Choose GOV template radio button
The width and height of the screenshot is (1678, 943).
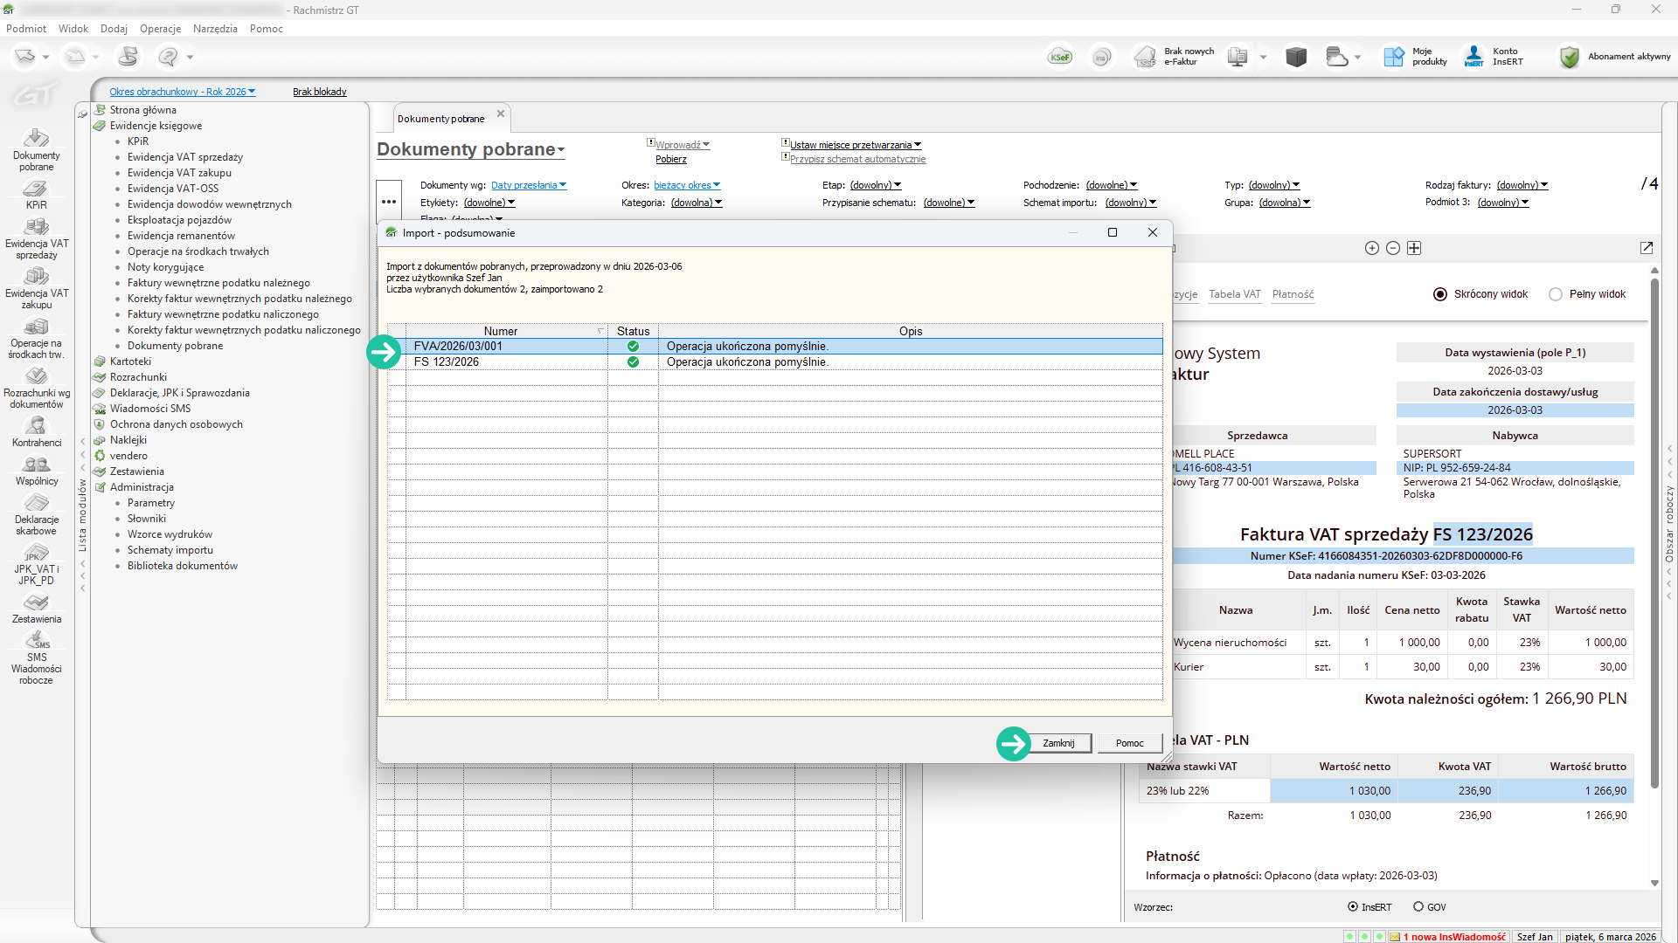[1418, 906]
